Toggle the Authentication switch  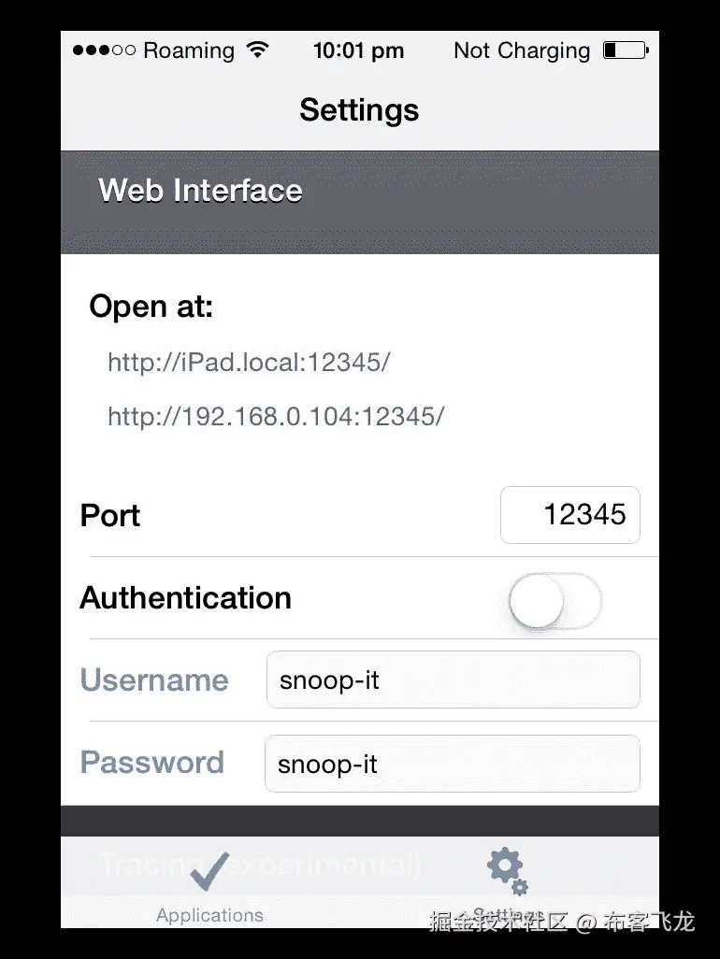(x=554, y=599)
